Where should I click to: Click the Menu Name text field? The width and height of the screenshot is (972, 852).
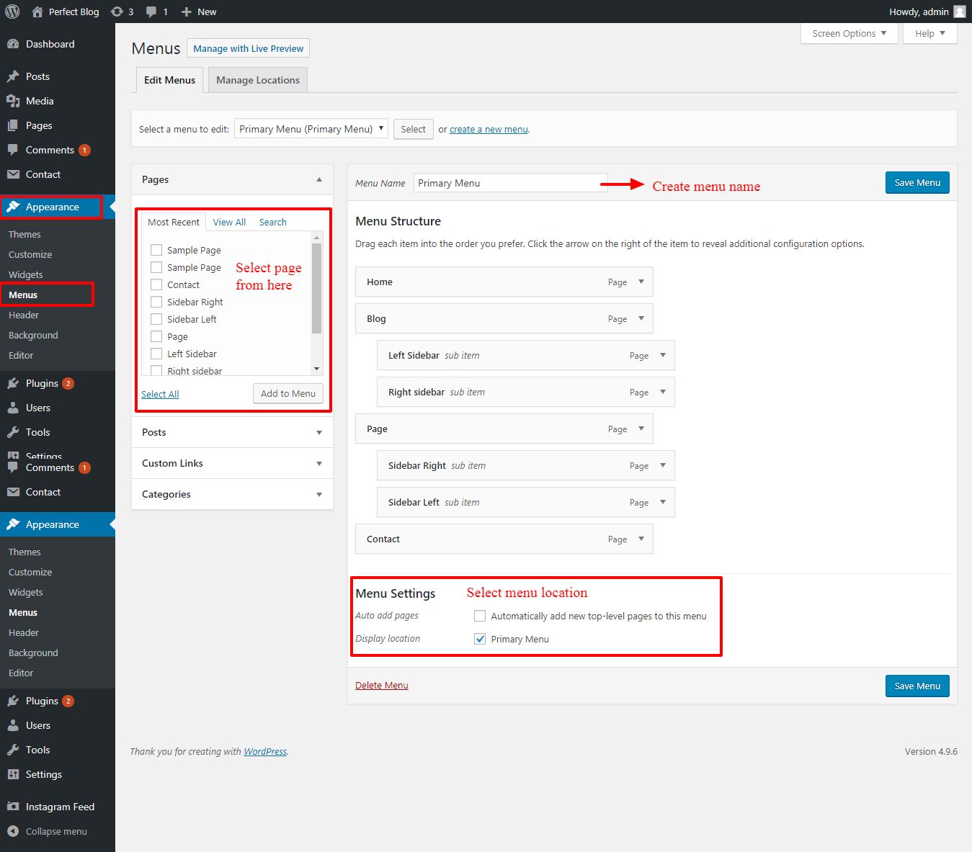click(x=510, y=183)
